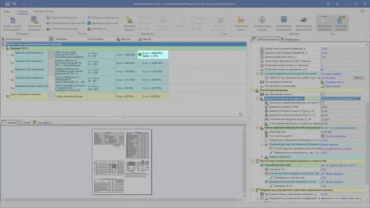Viewport: 370px width, 208px height.
Task: Toggle assign load parameters per standard checkbox
Action: [x=323, y=103]
